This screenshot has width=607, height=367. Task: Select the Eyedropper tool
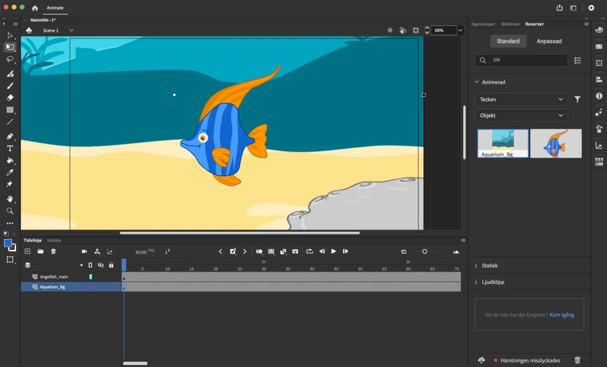10,173
